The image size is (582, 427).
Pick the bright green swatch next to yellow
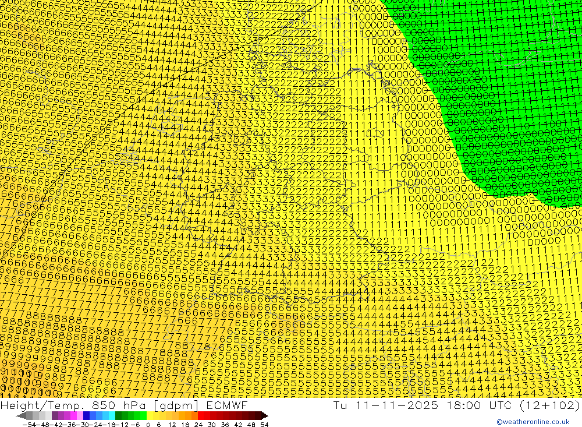[143, 416]
